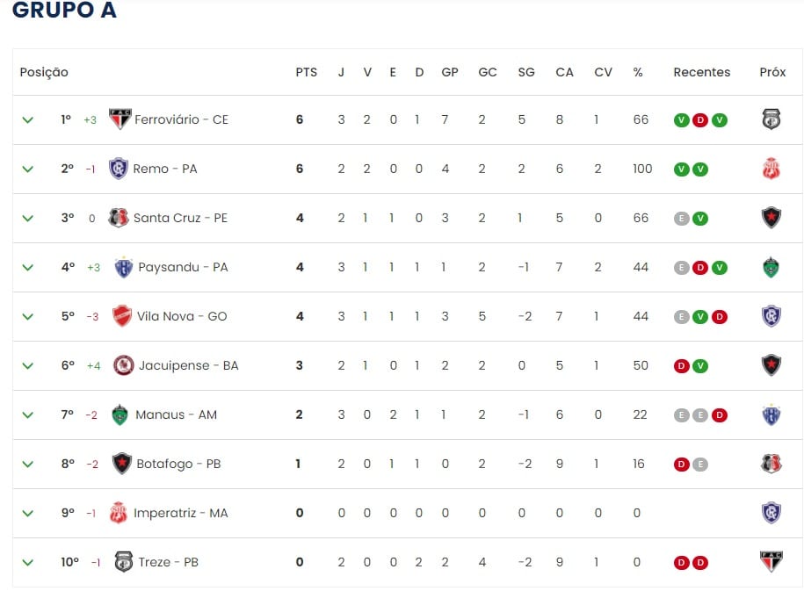Click the PTS column header
Screen dimensions: 804x591
click(x=306, y=72)
